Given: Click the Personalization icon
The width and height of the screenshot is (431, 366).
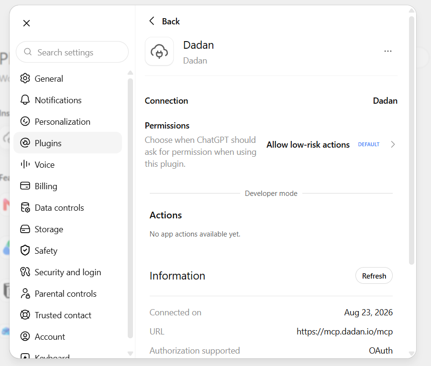Looking at the screenshot, I should click(x=25, y=121).
